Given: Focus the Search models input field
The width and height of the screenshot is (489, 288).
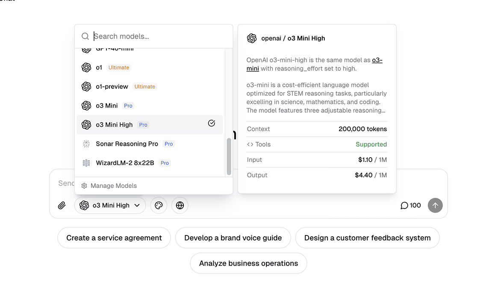Looking at the screenshot, I should point(158,36).
